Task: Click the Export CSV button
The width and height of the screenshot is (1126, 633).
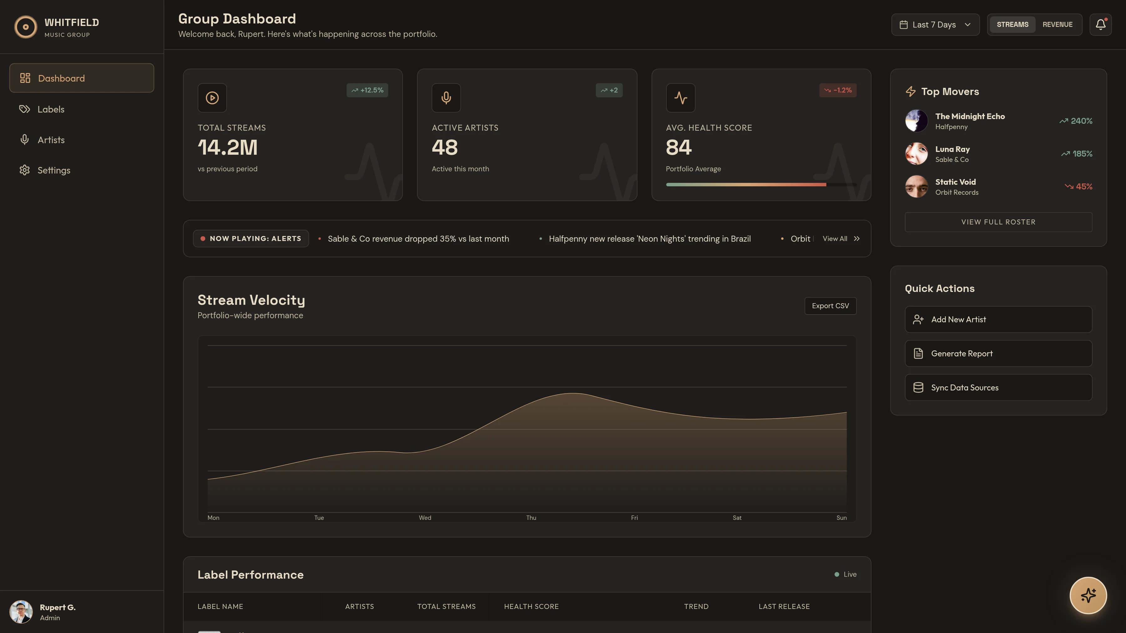Action: point(830,305)
